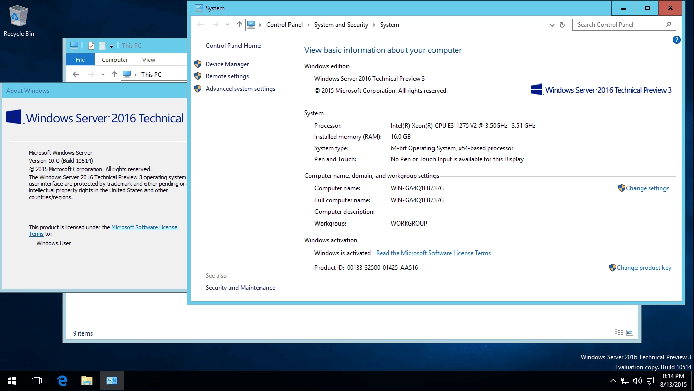694x391 pixels.
Task: Switch This PC to details view
Action: click(x=619, y=333)
